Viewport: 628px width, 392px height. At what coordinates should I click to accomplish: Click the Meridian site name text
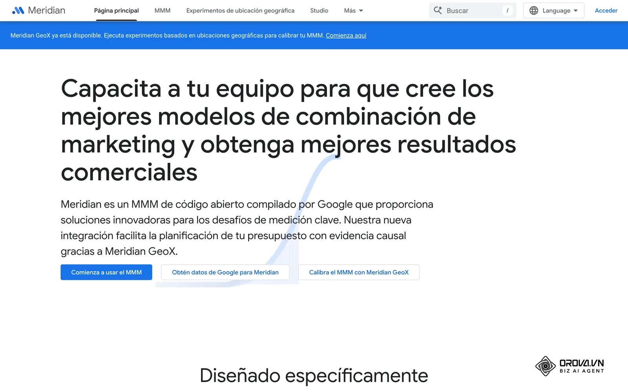(47, 11)
